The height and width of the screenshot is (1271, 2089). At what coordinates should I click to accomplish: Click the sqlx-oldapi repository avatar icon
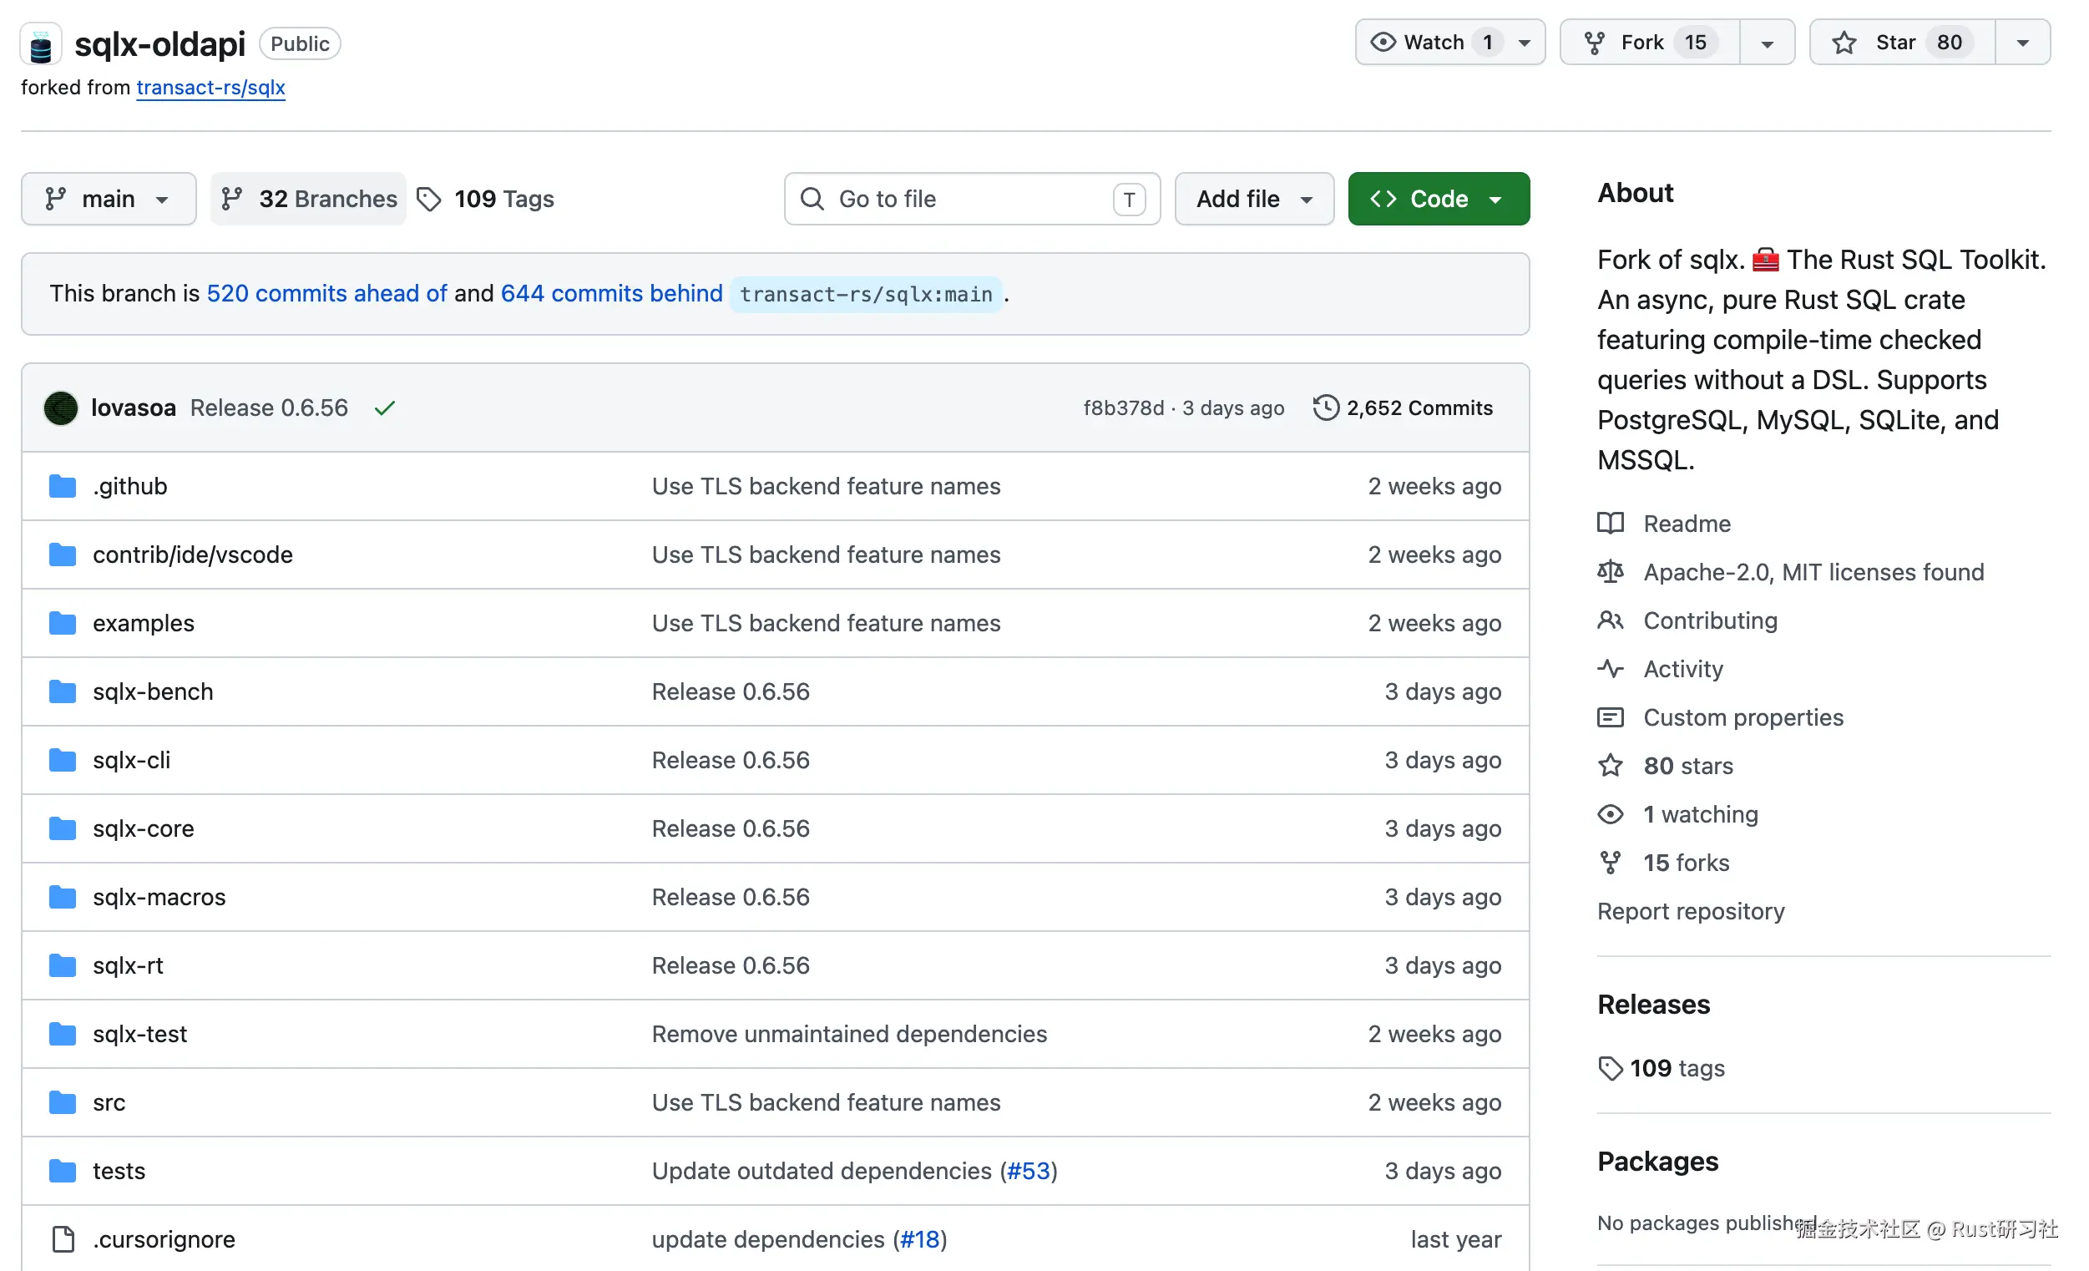(41, 44)
